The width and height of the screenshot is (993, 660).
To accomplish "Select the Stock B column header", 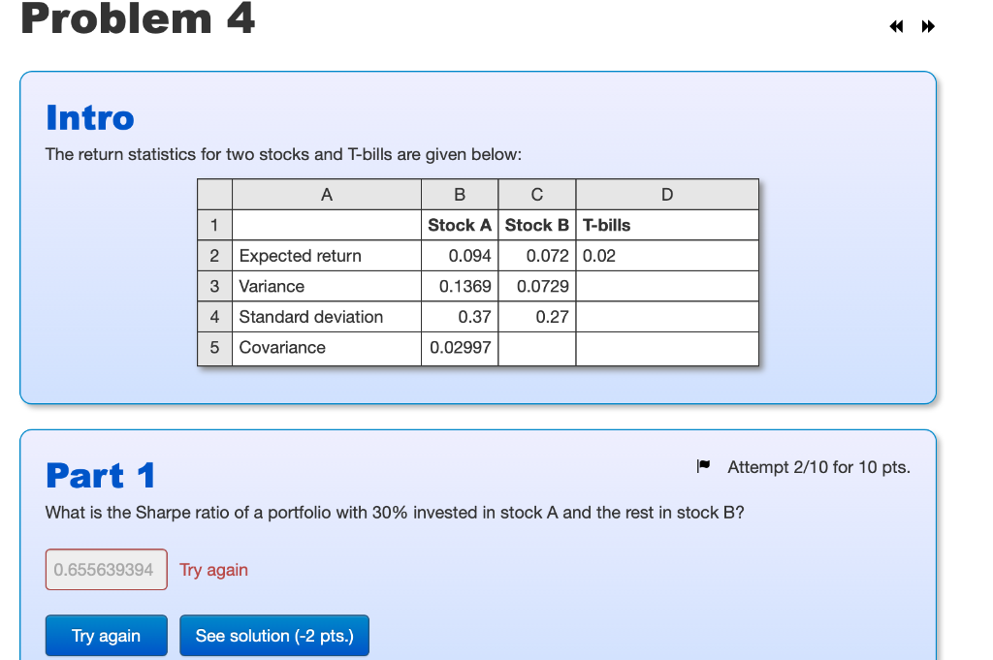I will click(x=536, y=224).
